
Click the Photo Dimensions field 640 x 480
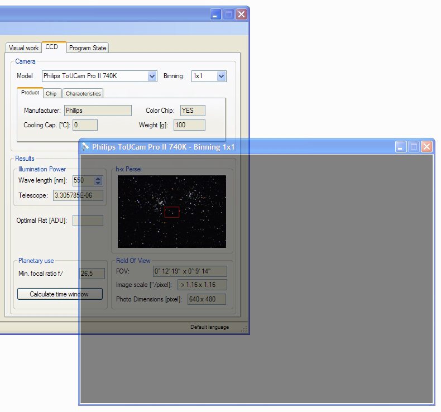[207, 299]
